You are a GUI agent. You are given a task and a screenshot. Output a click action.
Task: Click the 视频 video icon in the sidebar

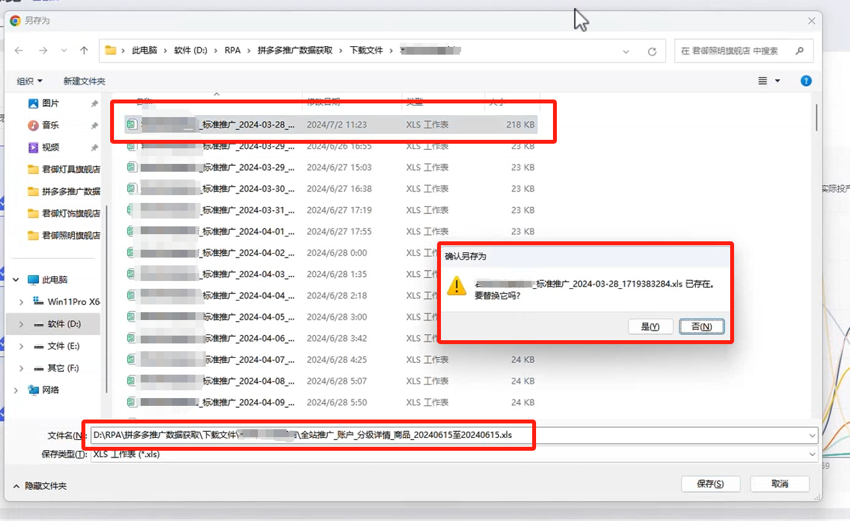click(x=33, y=148)
